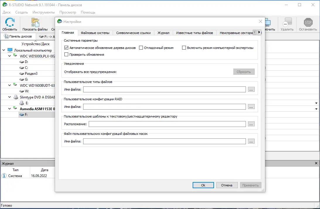Collapse WDC WD1600BUDT disk node
The width and height of the screenshot is (320, 209).
(9, 85)
